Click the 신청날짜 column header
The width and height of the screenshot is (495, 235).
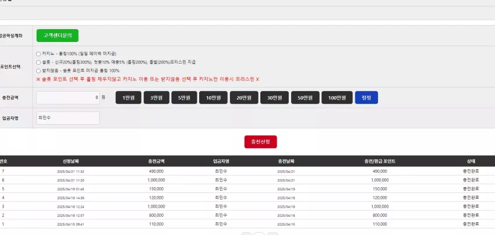point(70,162)
